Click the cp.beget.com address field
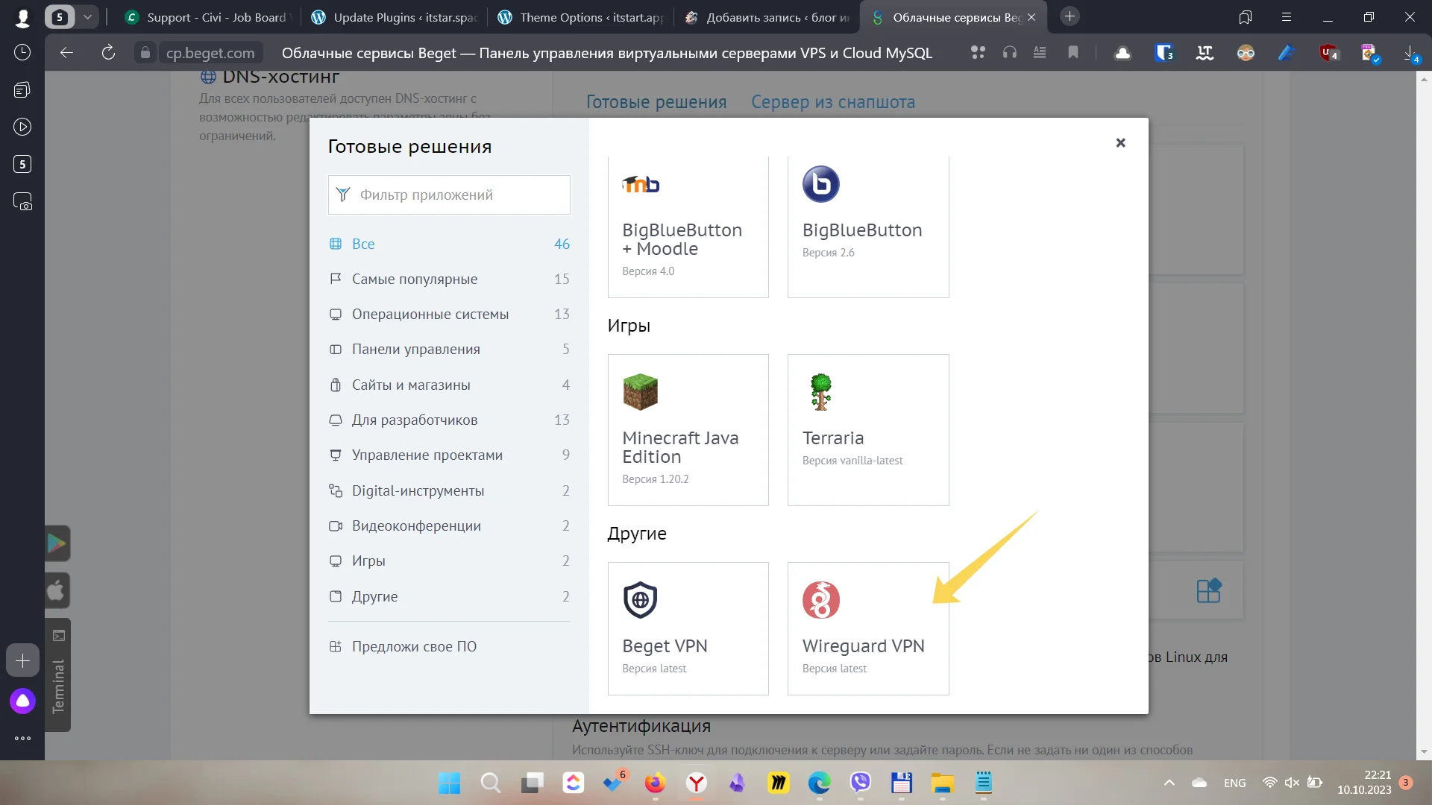Image resolution: width=1432 pixels, height=805 pixels. tap(210, 53)
